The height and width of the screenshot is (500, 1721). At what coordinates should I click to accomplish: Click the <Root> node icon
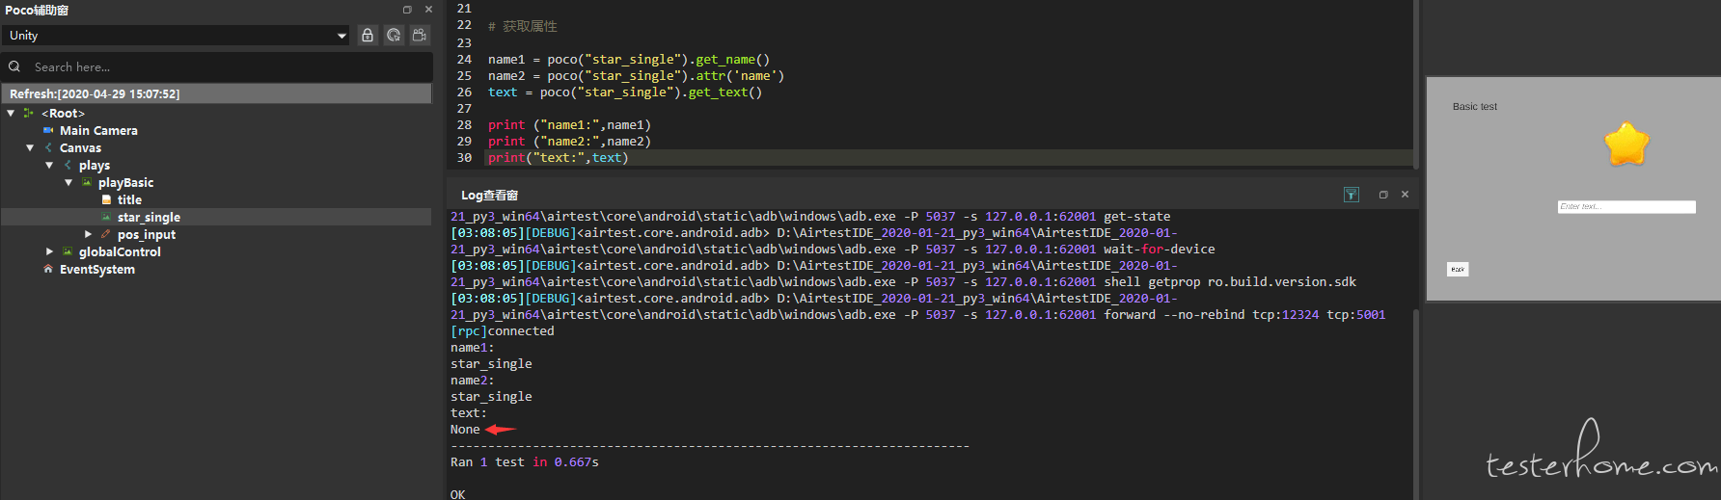click(29, 113)
